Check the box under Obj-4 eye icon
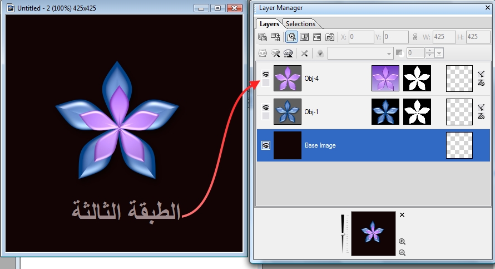This screenshot has height=269, width=495. [266, 83]
